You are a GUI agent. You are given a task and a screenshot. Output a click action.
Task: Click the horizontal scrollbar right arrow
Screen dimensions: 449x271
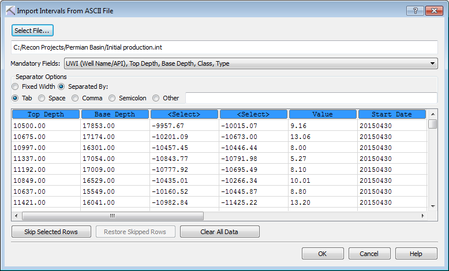pos(422,216)
